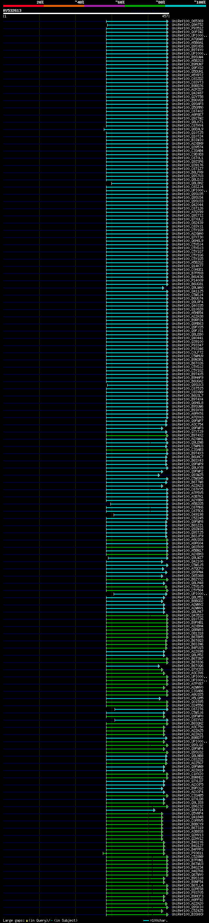Select the UniRef100_Q8LM48 label
This screenshot has height=923, width=209.
pyautogui.click(x=187, y=583)
